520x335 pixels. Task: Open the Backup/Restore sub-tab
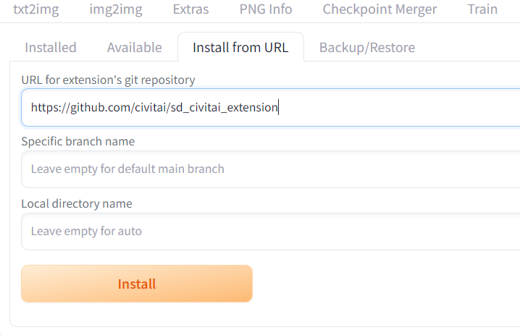click(x=367, y=48)
